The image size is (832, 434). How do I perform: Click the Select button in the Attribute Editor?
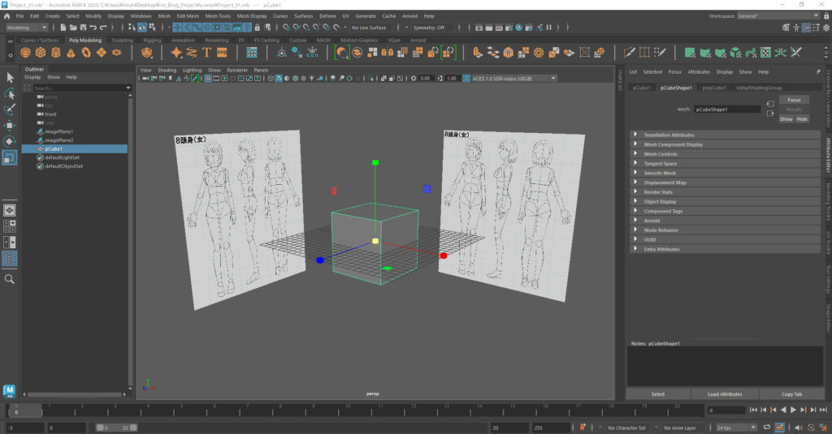pos(658,394)
